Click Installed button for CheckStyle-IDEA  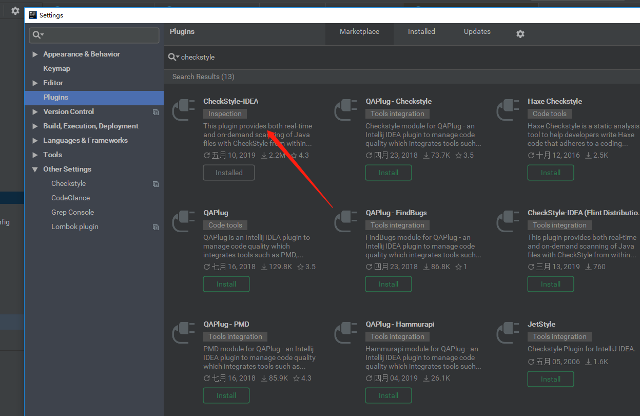point(229,173)
